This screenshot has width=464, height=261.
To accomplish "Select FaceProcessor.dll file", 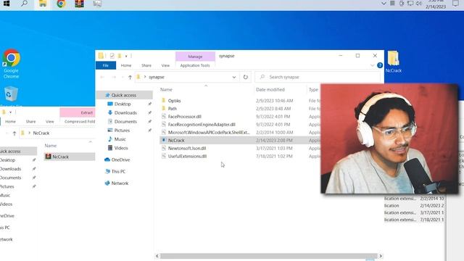I will click(185, 117).
